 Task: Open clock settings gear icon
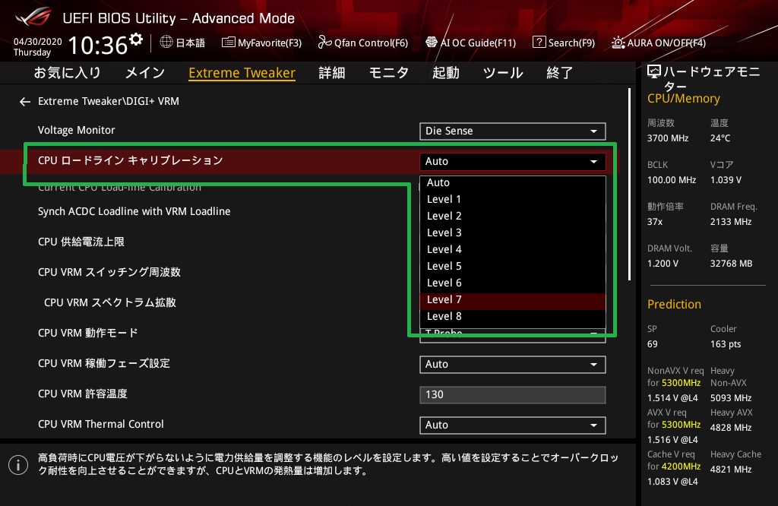click(x=136, y=39)
